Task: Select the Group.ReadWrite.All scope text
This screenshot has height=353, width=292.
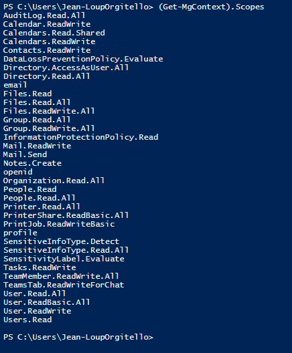Action: click(x=49, y=128)
